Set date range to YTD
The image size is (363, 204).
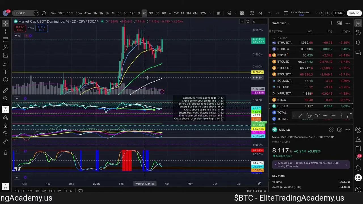pos(52,191)
